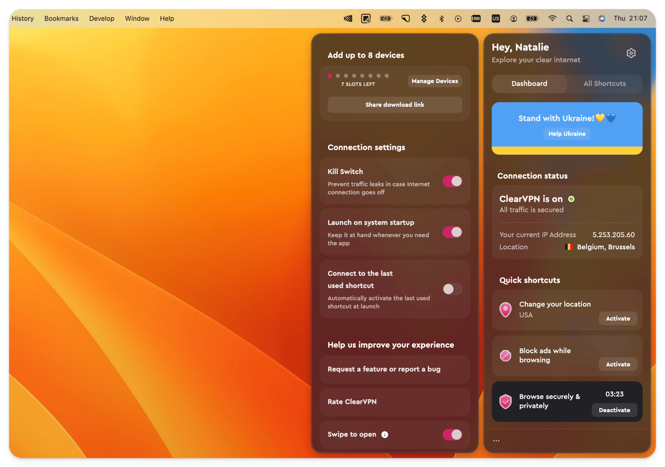
Task: Click the user account icon in menu bar
Action: coord(514,18)
